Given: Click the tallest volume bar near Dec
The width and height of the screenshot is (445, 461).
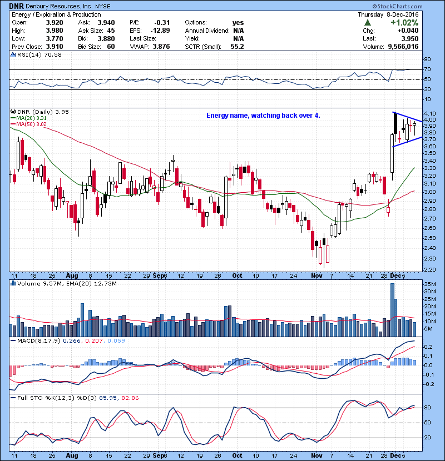Looking at the screenshot, I should coord(392,310).
